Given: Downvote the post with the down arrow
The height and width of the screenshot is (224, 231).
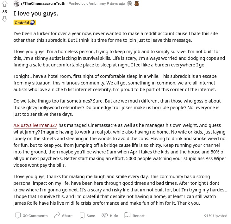Looking at the screenshot, I should click(x=4, y=19).
